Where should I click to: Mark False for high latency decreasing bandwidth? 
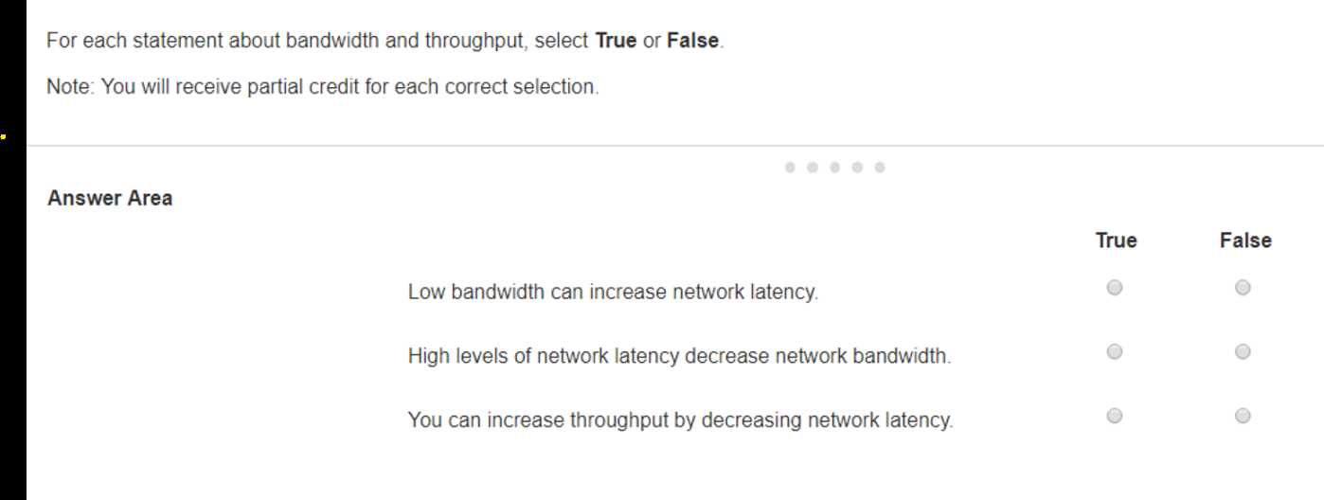tap(1243, 352)
